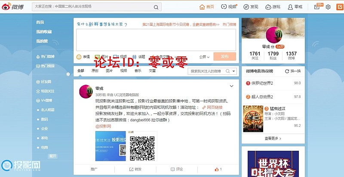
Task: Click 推广 promote on the post
Action: [x=94, y=169]
